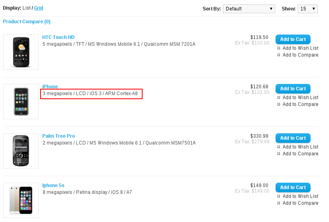Click compare plus icon for iPhone
The width and height of the screenshot is (329, 222).
tap(278, 104)
